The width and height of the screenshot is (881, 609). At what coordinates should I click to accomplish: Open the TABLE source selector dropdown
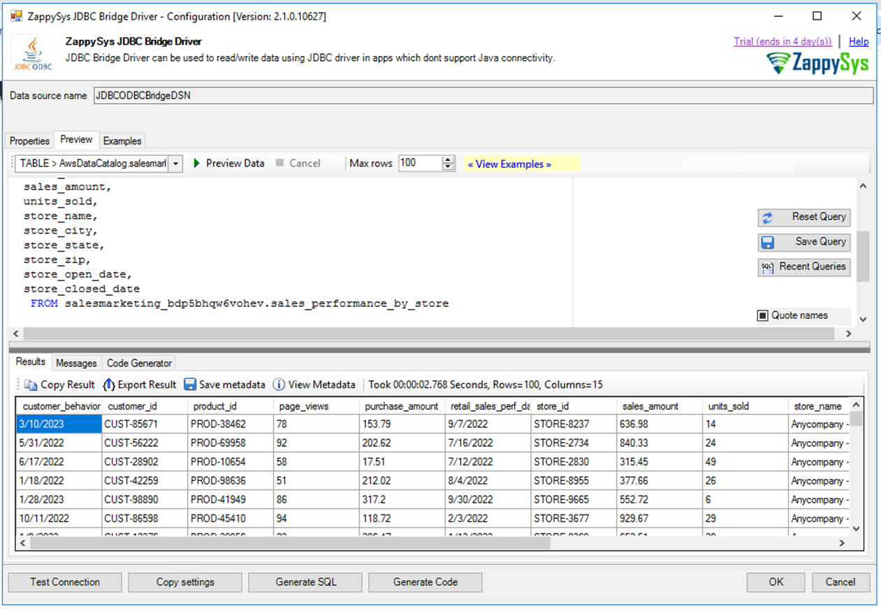(175, 163)
